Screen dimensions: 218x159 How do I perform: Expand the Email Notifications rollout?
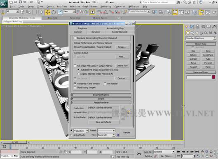pos(101,95)
